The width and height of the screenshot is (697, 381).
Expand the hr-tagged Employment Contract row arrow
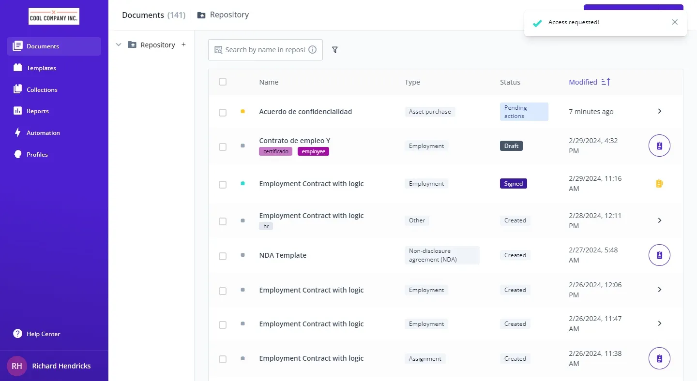click(x=659, y=220)
